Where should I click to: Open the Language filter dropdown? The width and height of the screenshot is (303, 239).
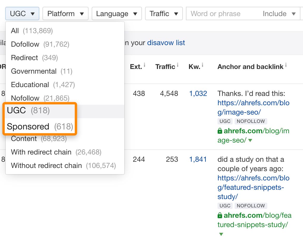(x=117, y=14)
